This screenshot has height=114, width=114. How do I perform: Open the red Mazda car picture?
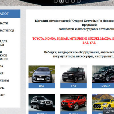point(74,103)
